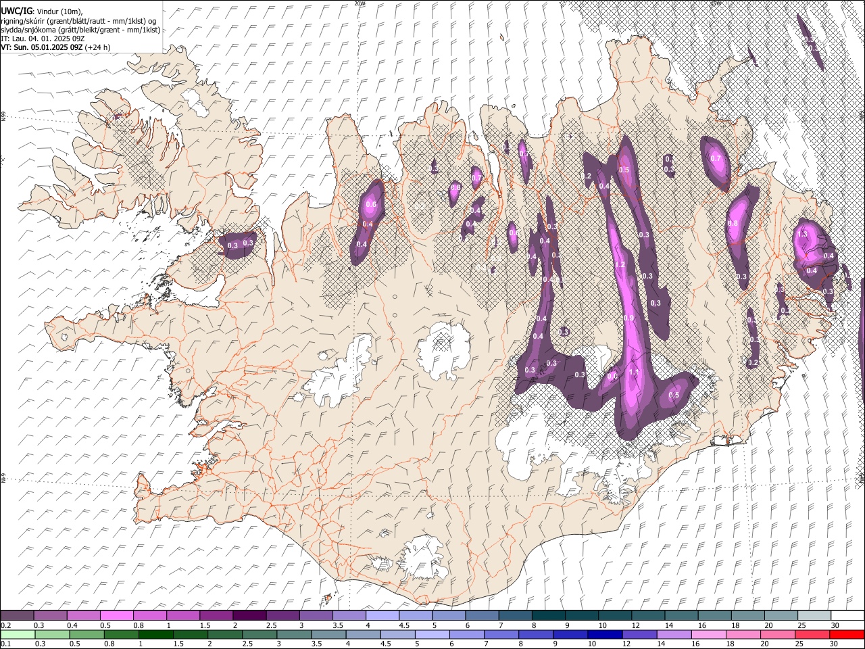Click the lower legend blue swatch labeled 8
This screenshot has height=649, width=865.
pos(535,634)
